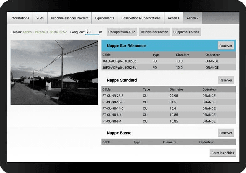Click the Aérien 1 Poteau liaison link
The image size is (246, 173).
click(x=44, y=32)
